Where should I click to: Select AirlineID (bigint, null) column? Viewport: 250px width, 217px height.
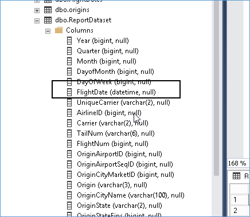pos(109,113)
